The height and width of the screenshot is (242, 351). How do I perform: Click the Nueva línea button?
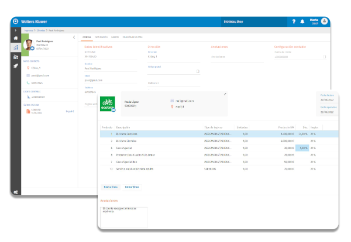(111, 188)
